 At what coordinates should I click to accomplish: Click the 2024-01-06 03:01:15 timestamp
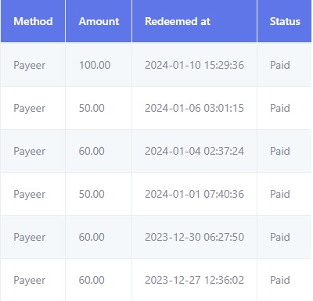click(194, 108)
